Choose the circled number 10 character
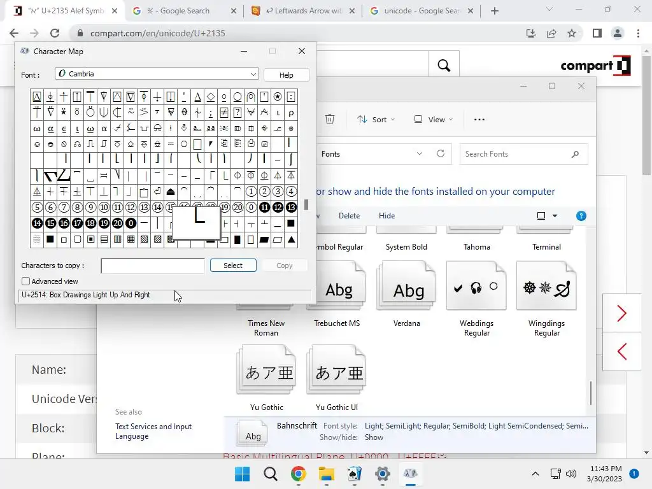This screenshot has width=652, height=489. 104,207
